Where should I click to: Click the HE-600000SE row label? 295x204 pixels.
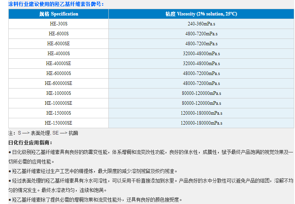tap(59, 83)
